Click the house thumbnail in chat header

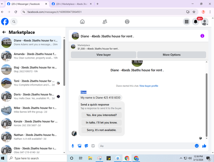pyautogui.click(x=75, y=36)
